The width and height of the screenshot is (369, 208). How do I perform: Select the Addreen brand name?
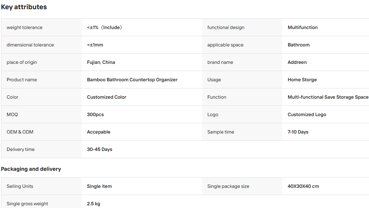pos(297,62)
